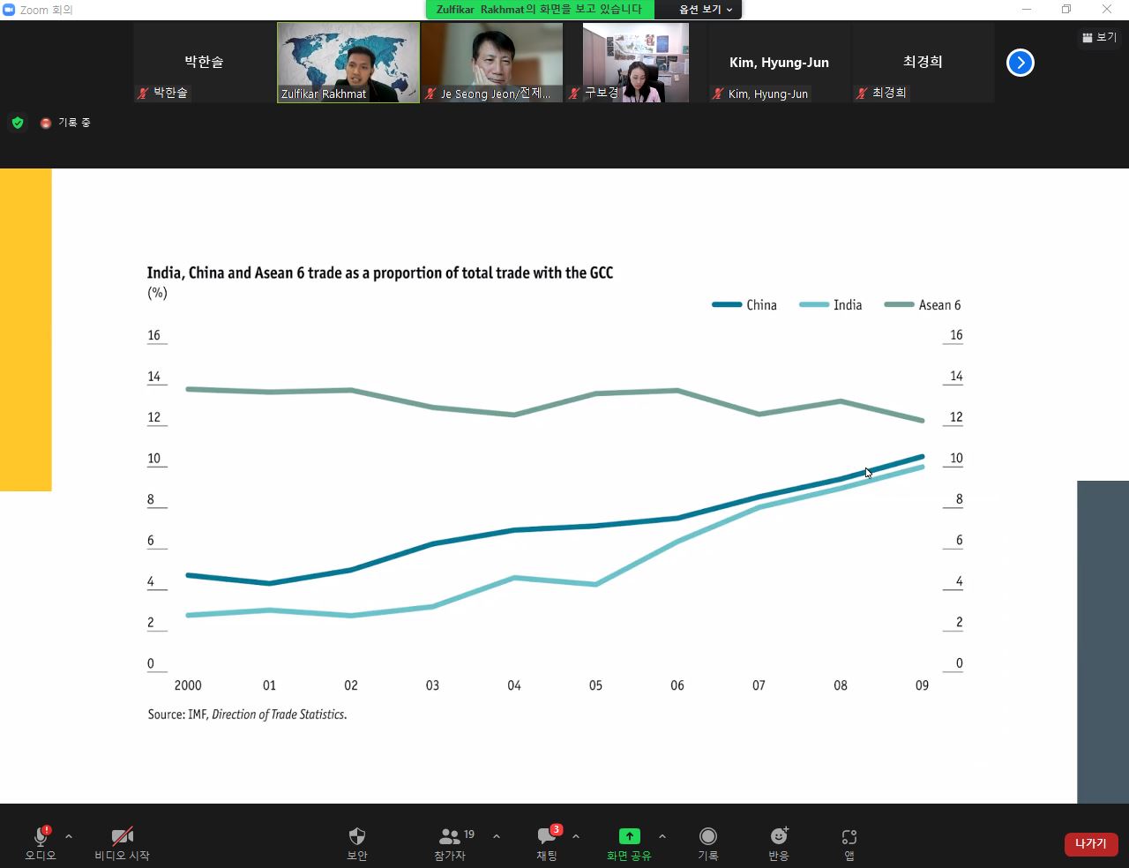Screen dimensions: 1129x868
Task: Click the China legend color line
Action: click(x=727, y=305)
